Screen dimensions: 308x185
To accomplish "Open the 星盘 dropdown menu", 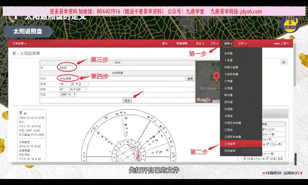I will point(228,44).
